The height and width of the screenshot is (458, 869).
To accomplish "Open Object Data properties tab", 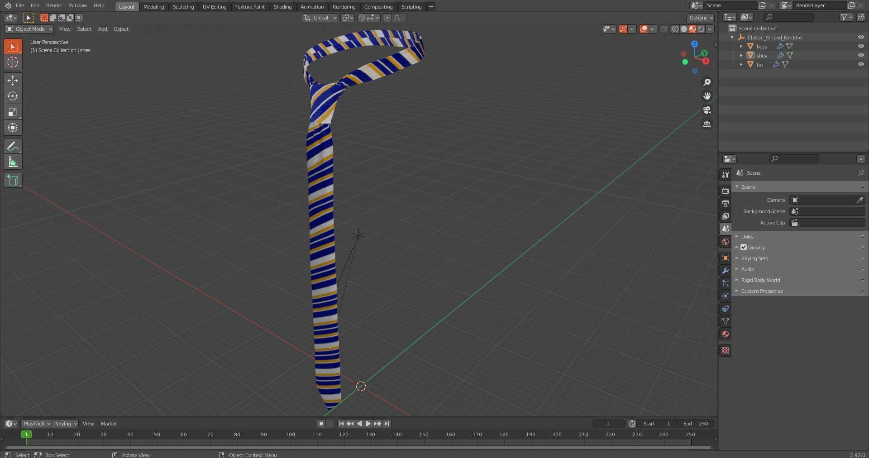I will point(726,321).
